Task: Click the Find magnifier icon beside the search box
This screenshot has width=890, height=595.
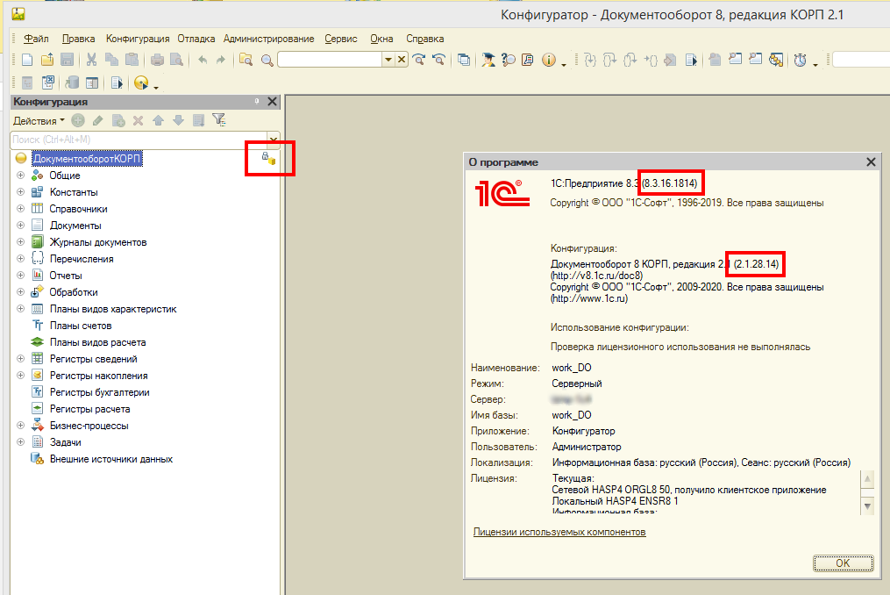Action: [x=267, y=61]
